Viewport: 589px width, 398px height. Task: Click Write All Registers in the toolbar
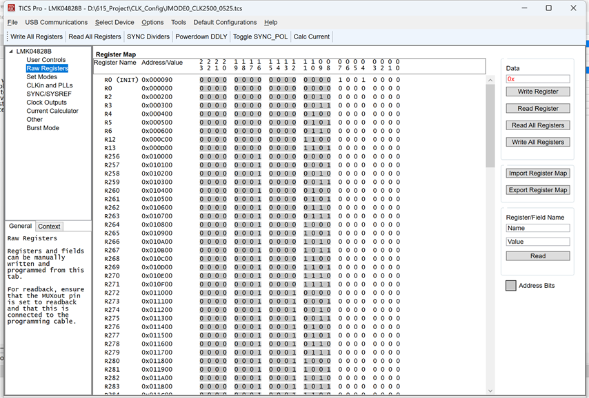tap(37, 36)
